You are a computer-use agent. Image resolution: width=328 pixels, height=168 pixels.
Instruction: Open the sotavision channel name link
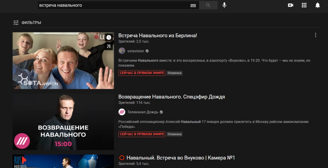click(x=136, y=51)
